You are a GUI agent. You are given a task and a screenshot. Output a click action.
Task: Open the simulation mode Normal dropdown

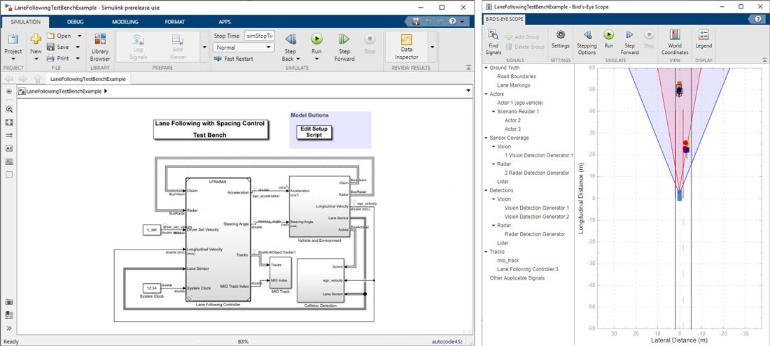244,48
